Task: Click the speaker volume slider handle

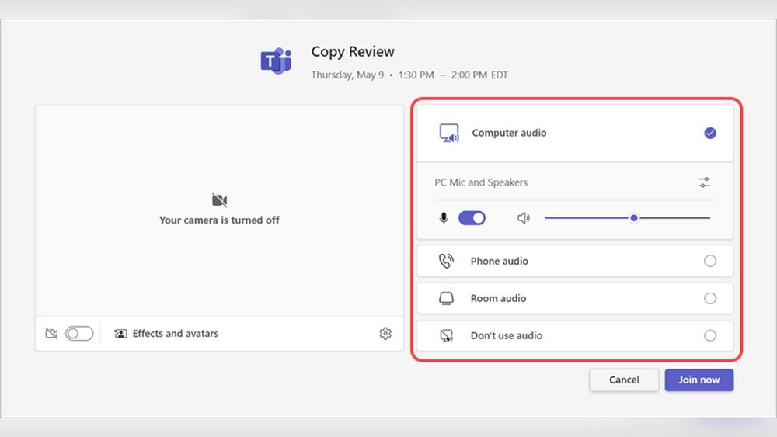Action: tap(634, 218)
